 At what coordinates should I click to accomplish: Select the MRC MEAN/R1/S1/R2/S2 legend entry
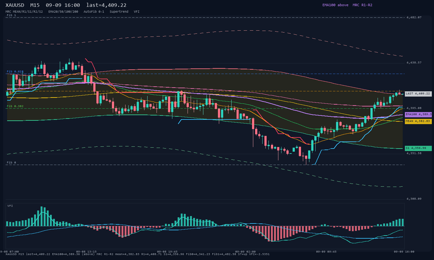[x=24, y=12]
